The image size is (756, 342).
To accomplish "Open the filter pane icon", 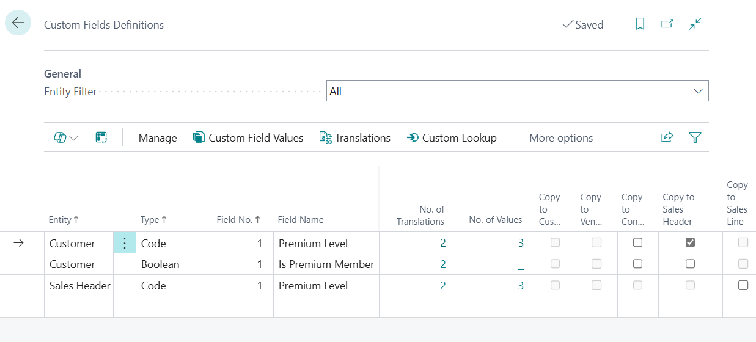I will (695, 138).
